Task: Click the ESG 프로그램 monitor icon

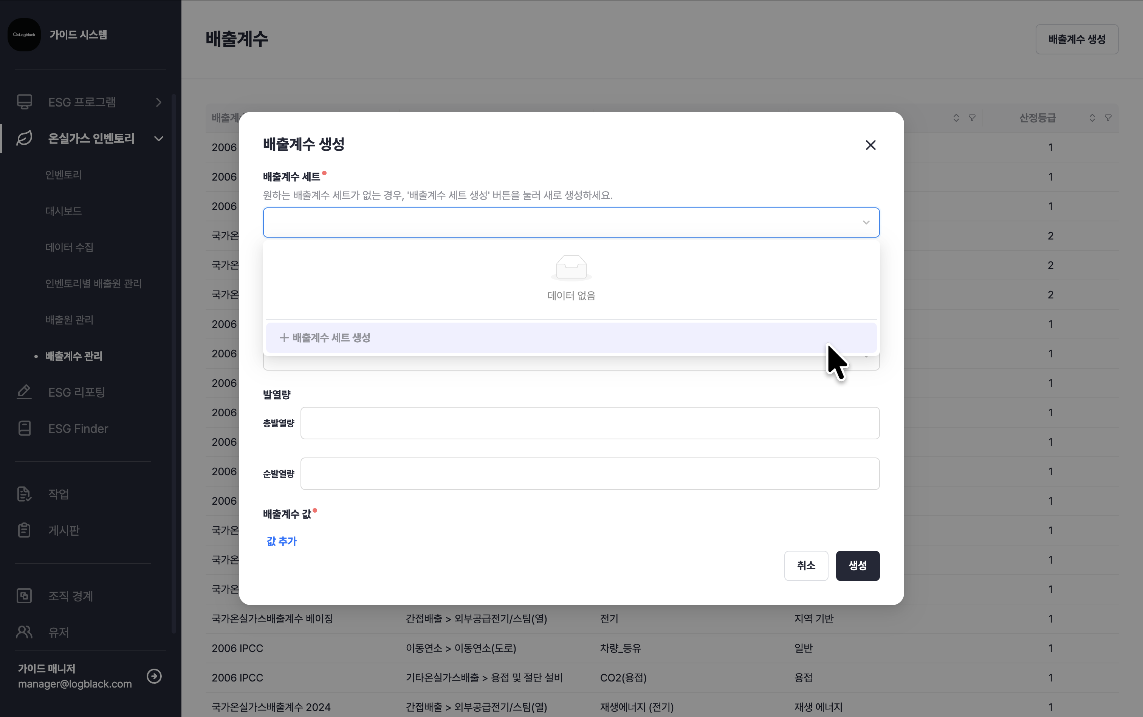Action: coord(24,102)
